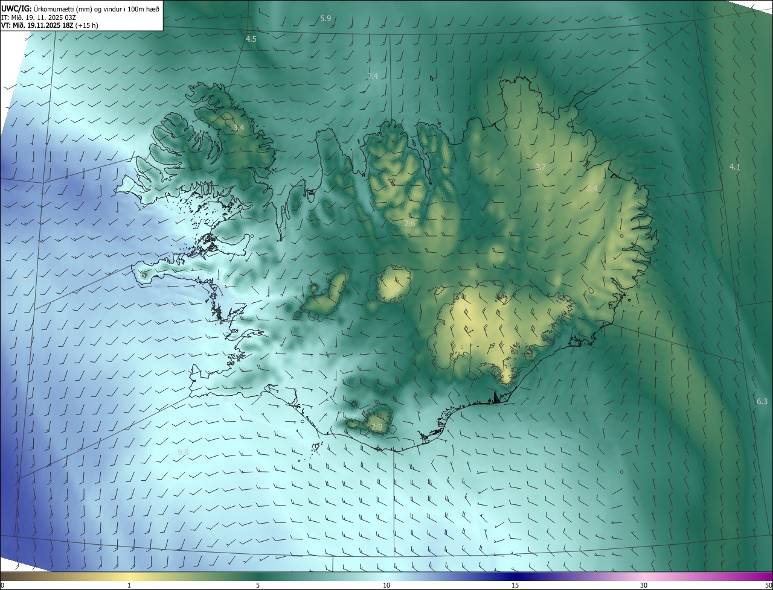Click the 5.9 value label on the map

(x=326, y=19)
